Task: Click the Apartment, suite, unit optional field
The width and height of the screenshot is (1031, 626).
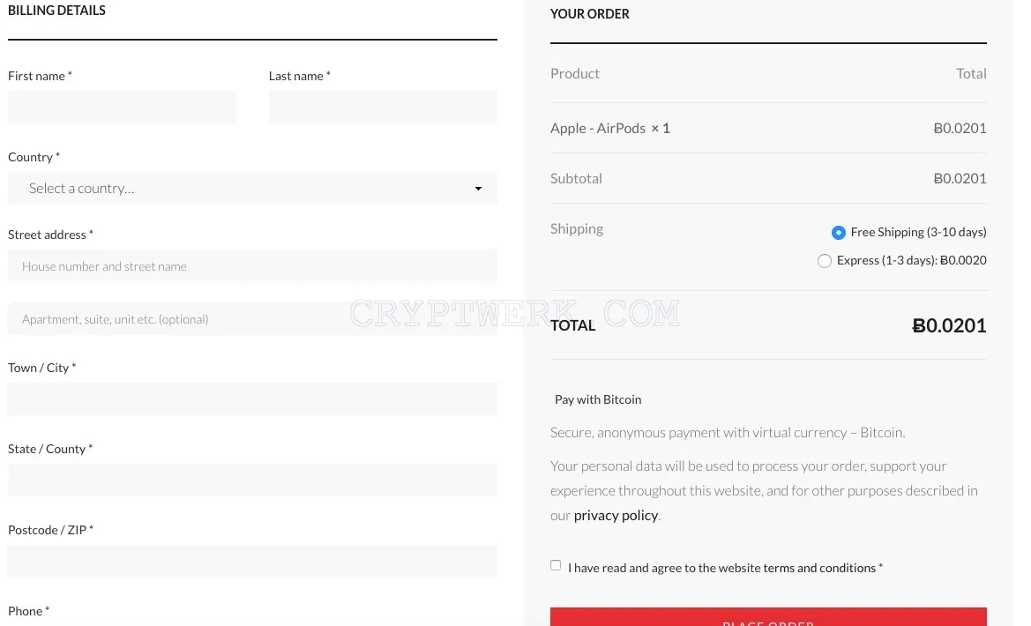Action: pos(252,319)
